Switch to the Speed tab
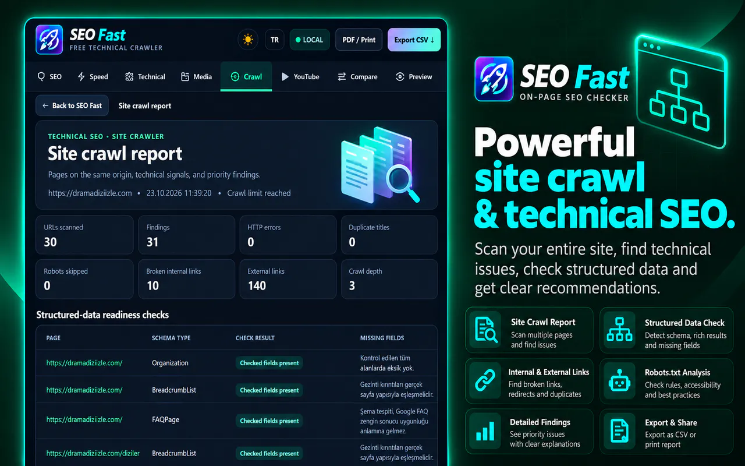 (x=93, y=76)
